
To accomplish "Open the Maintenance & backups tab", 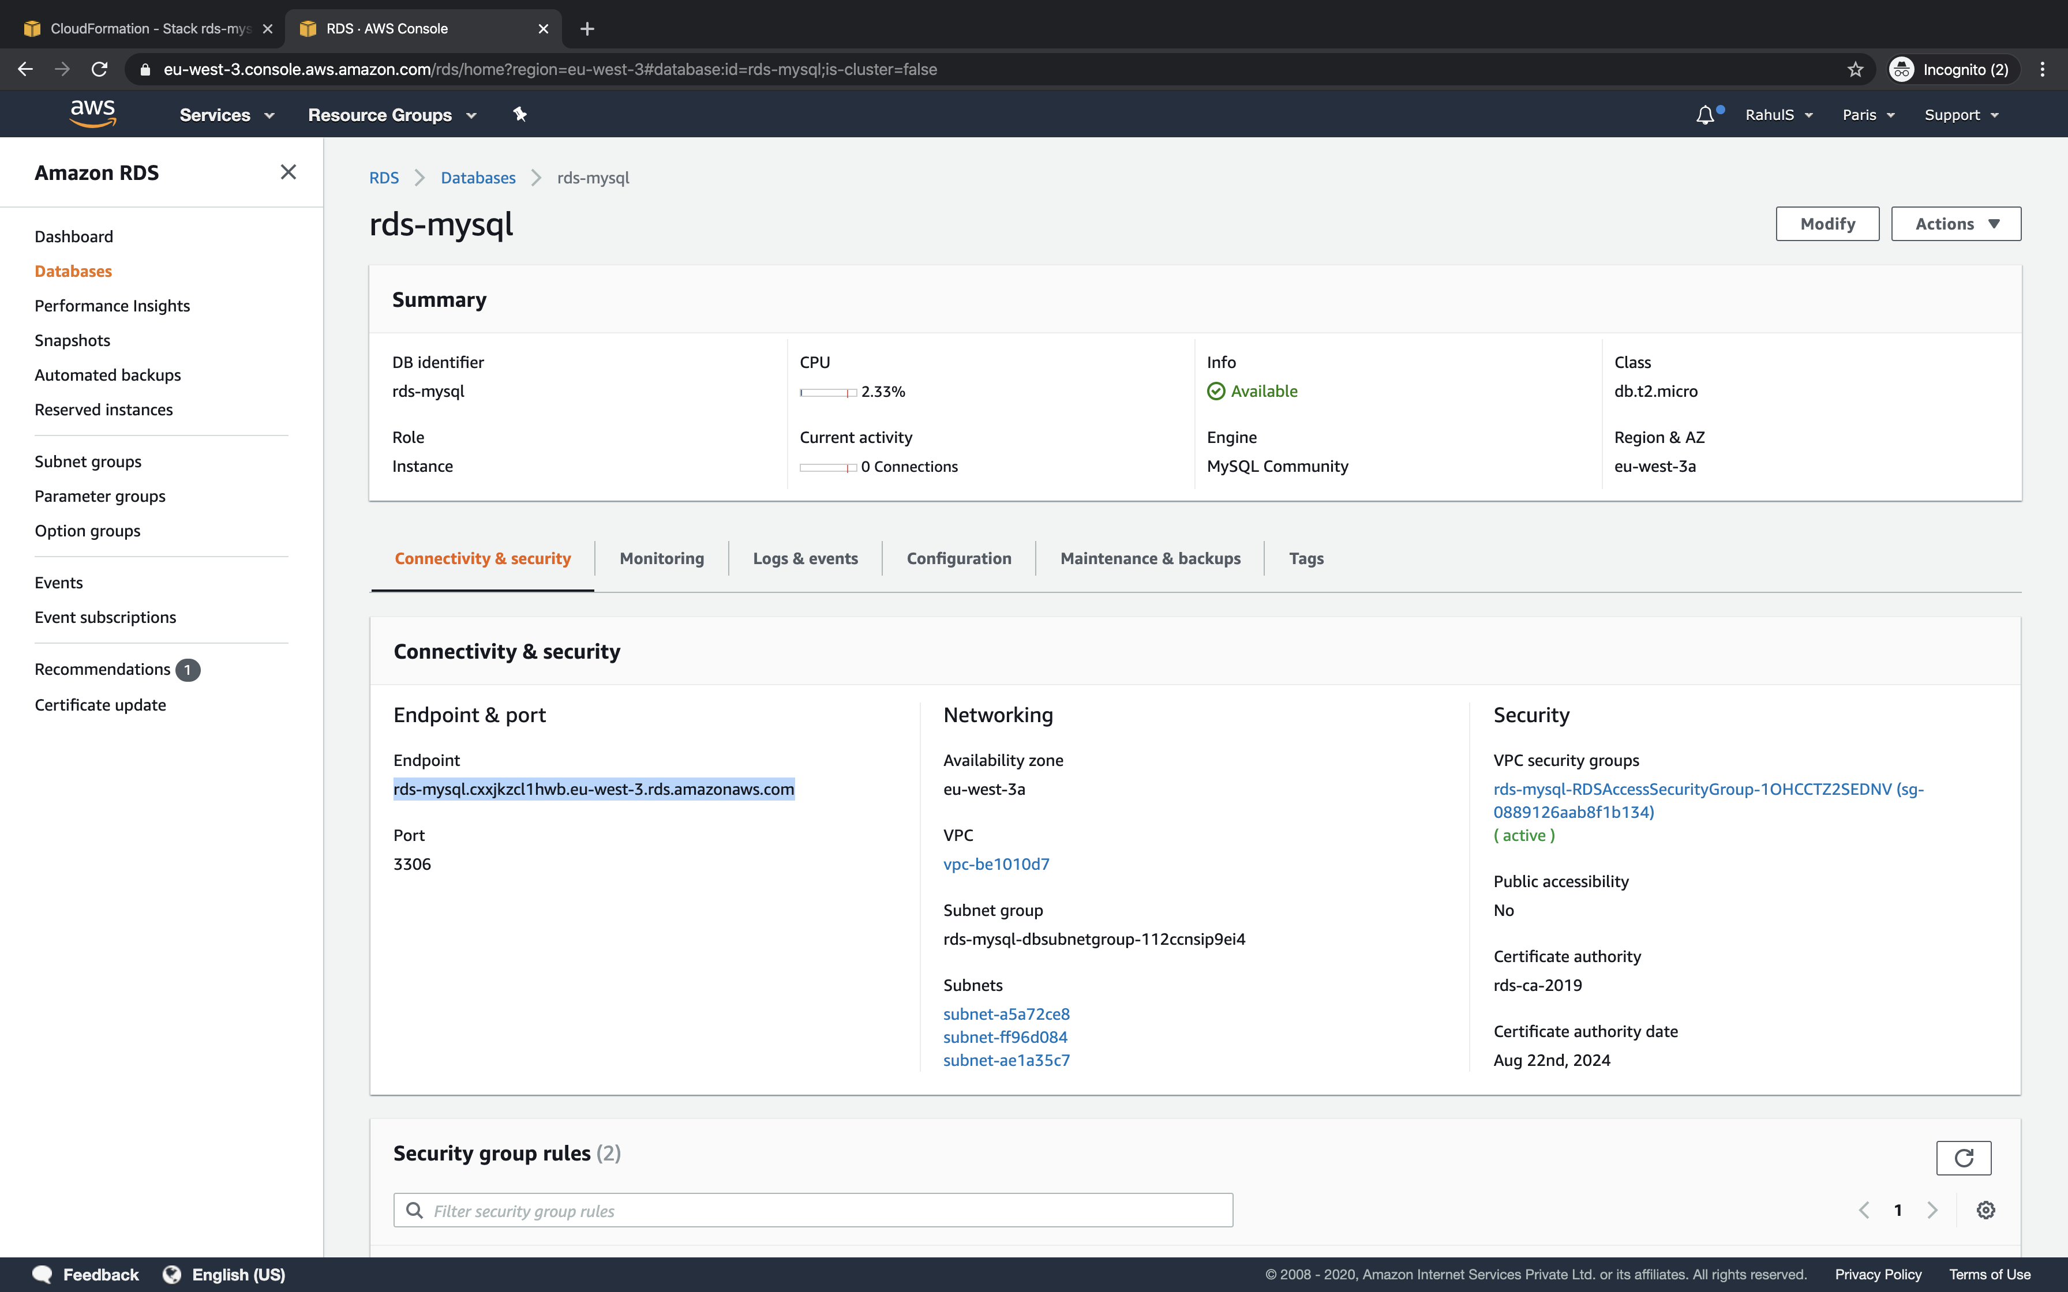I will (1149, 558).
